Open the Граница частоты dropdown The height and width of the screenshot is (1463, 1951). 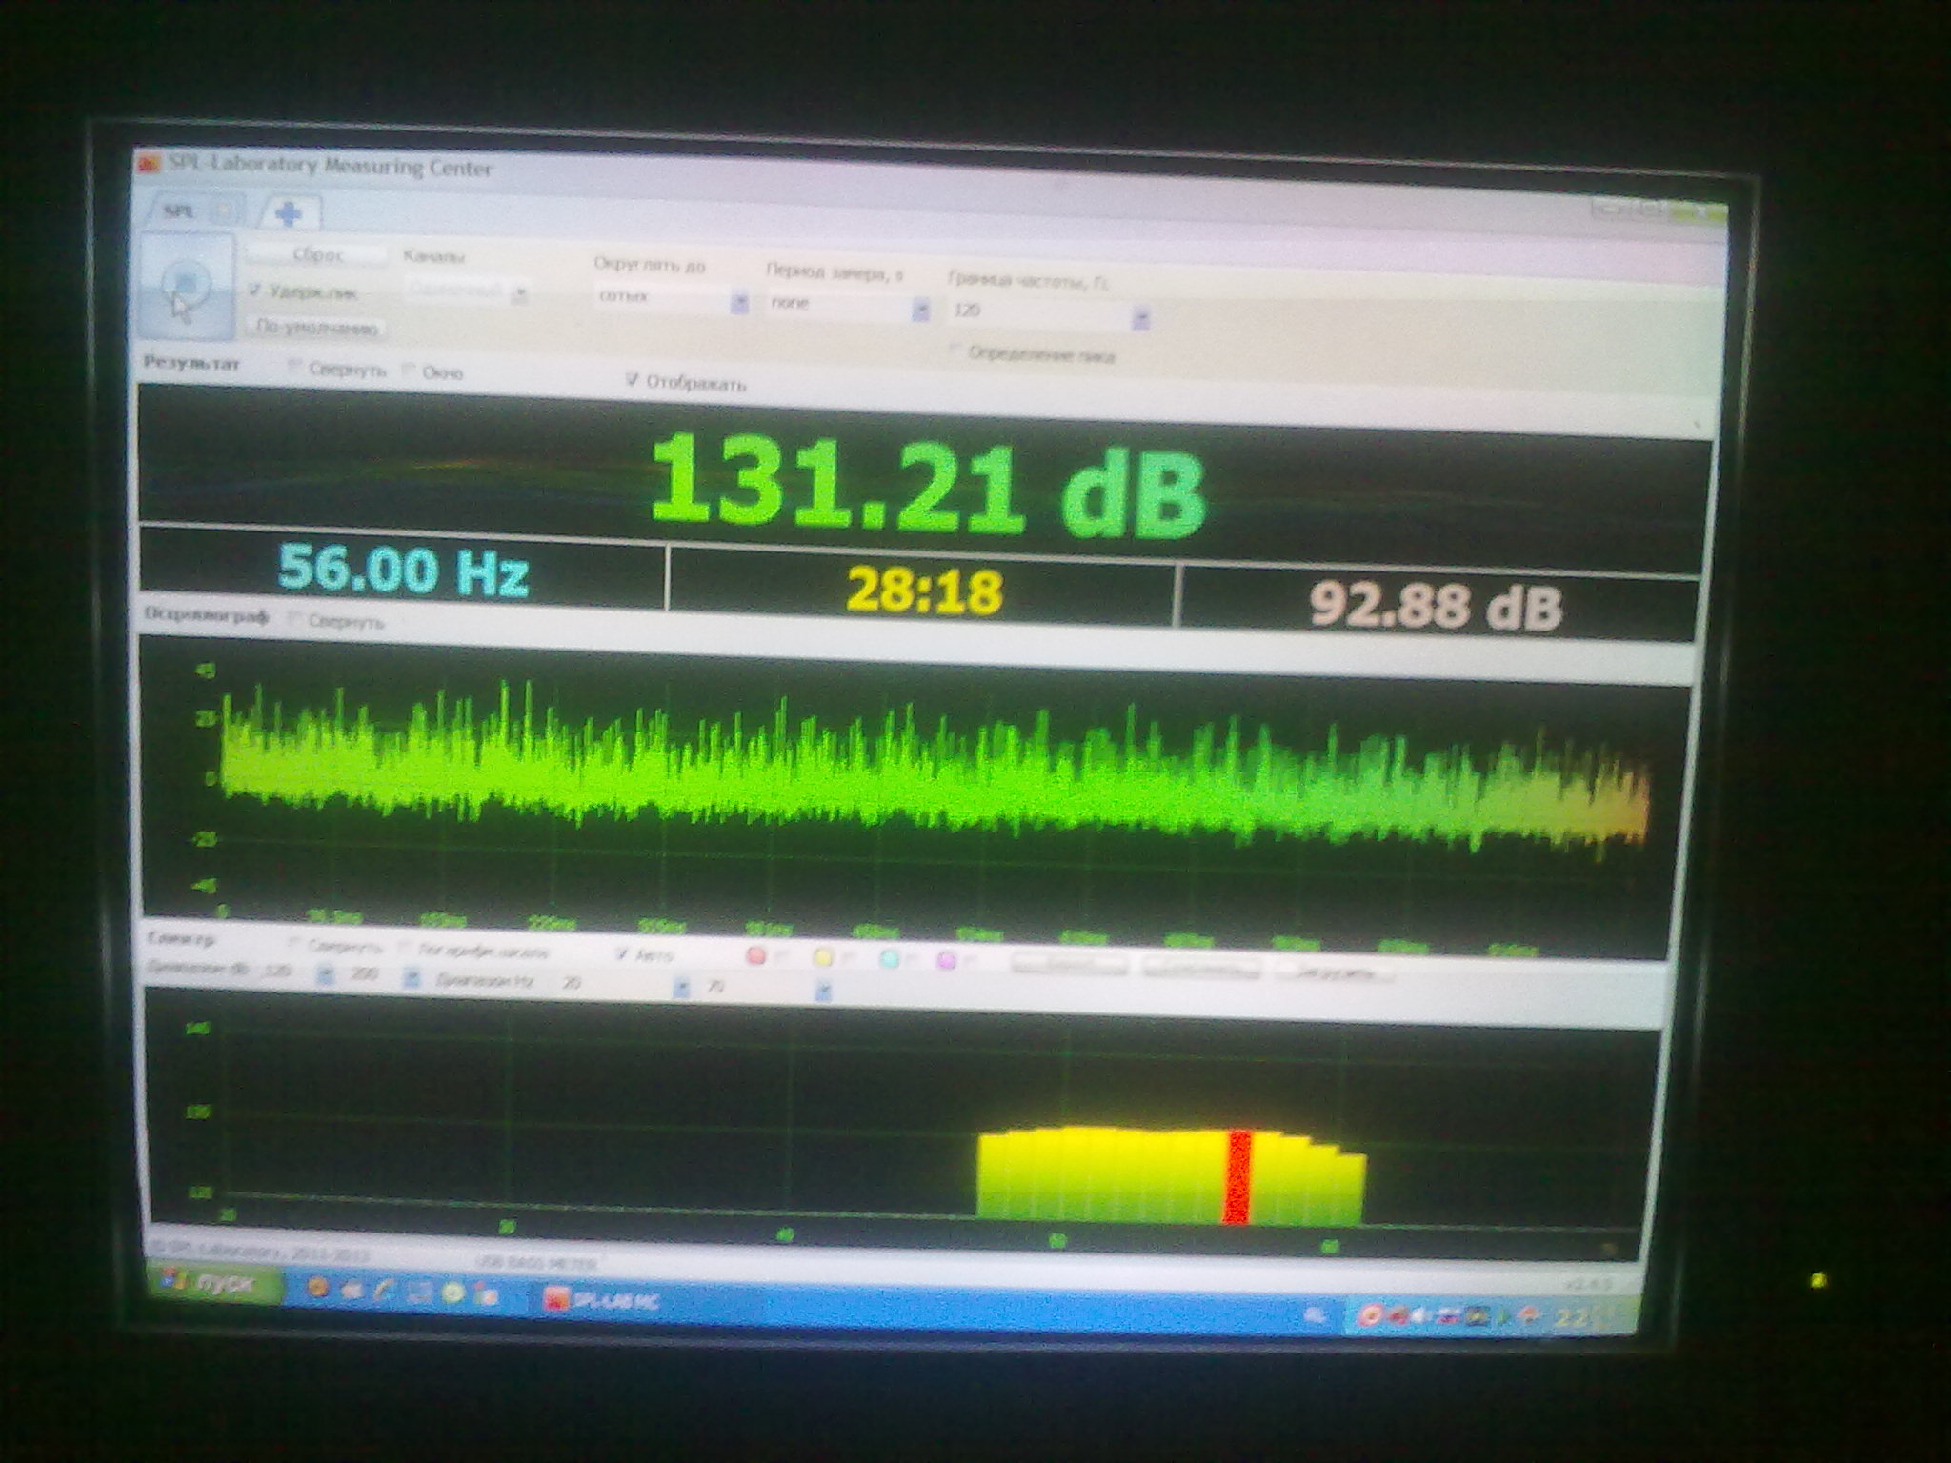point(1140,318)
